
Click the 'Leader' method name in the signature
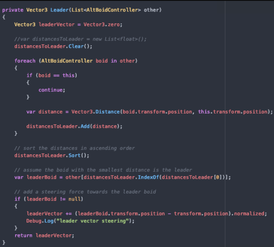click(59, 10)
